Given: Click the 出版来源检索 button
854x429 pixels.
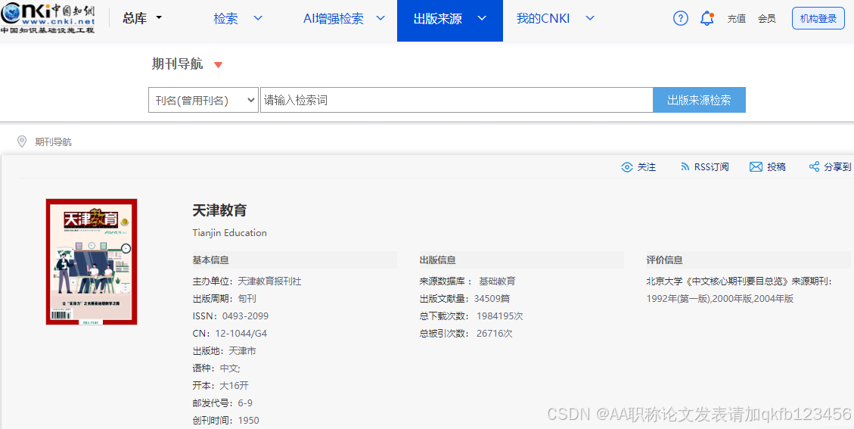Looking at the screenshot, I should (700, 101).
